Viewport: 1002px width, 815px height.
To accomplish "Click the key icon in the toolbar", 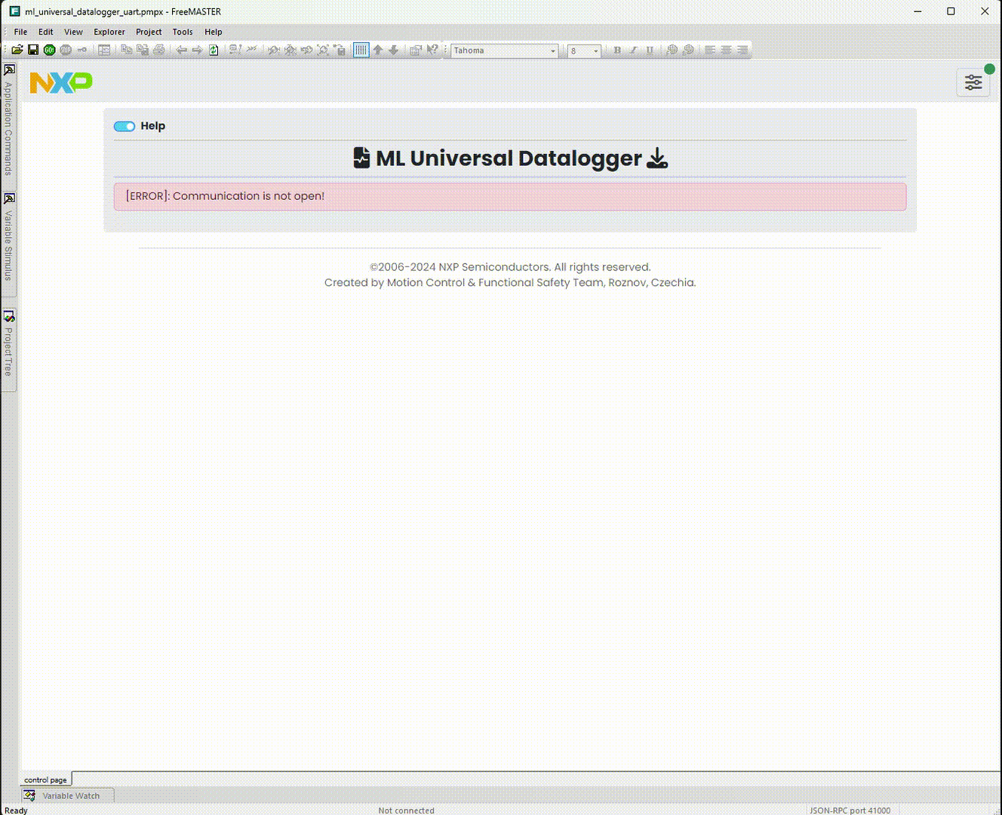I will tap(81, 50).
